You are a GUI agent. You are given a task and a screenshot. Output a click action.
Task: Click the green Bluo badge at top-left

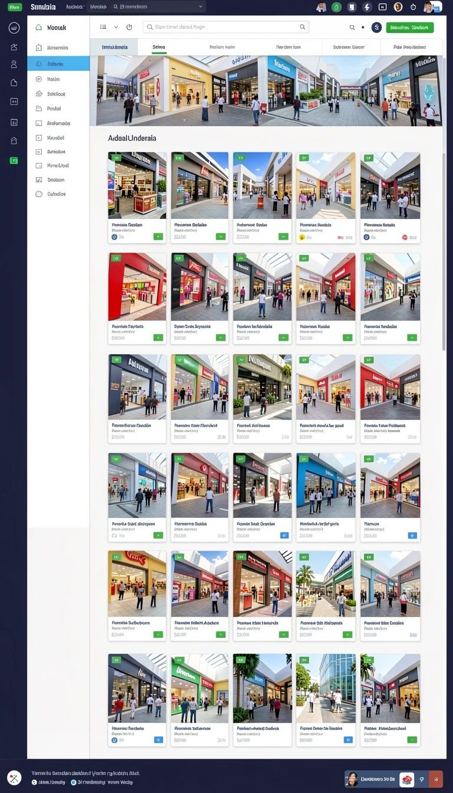(x=15, y=7)
